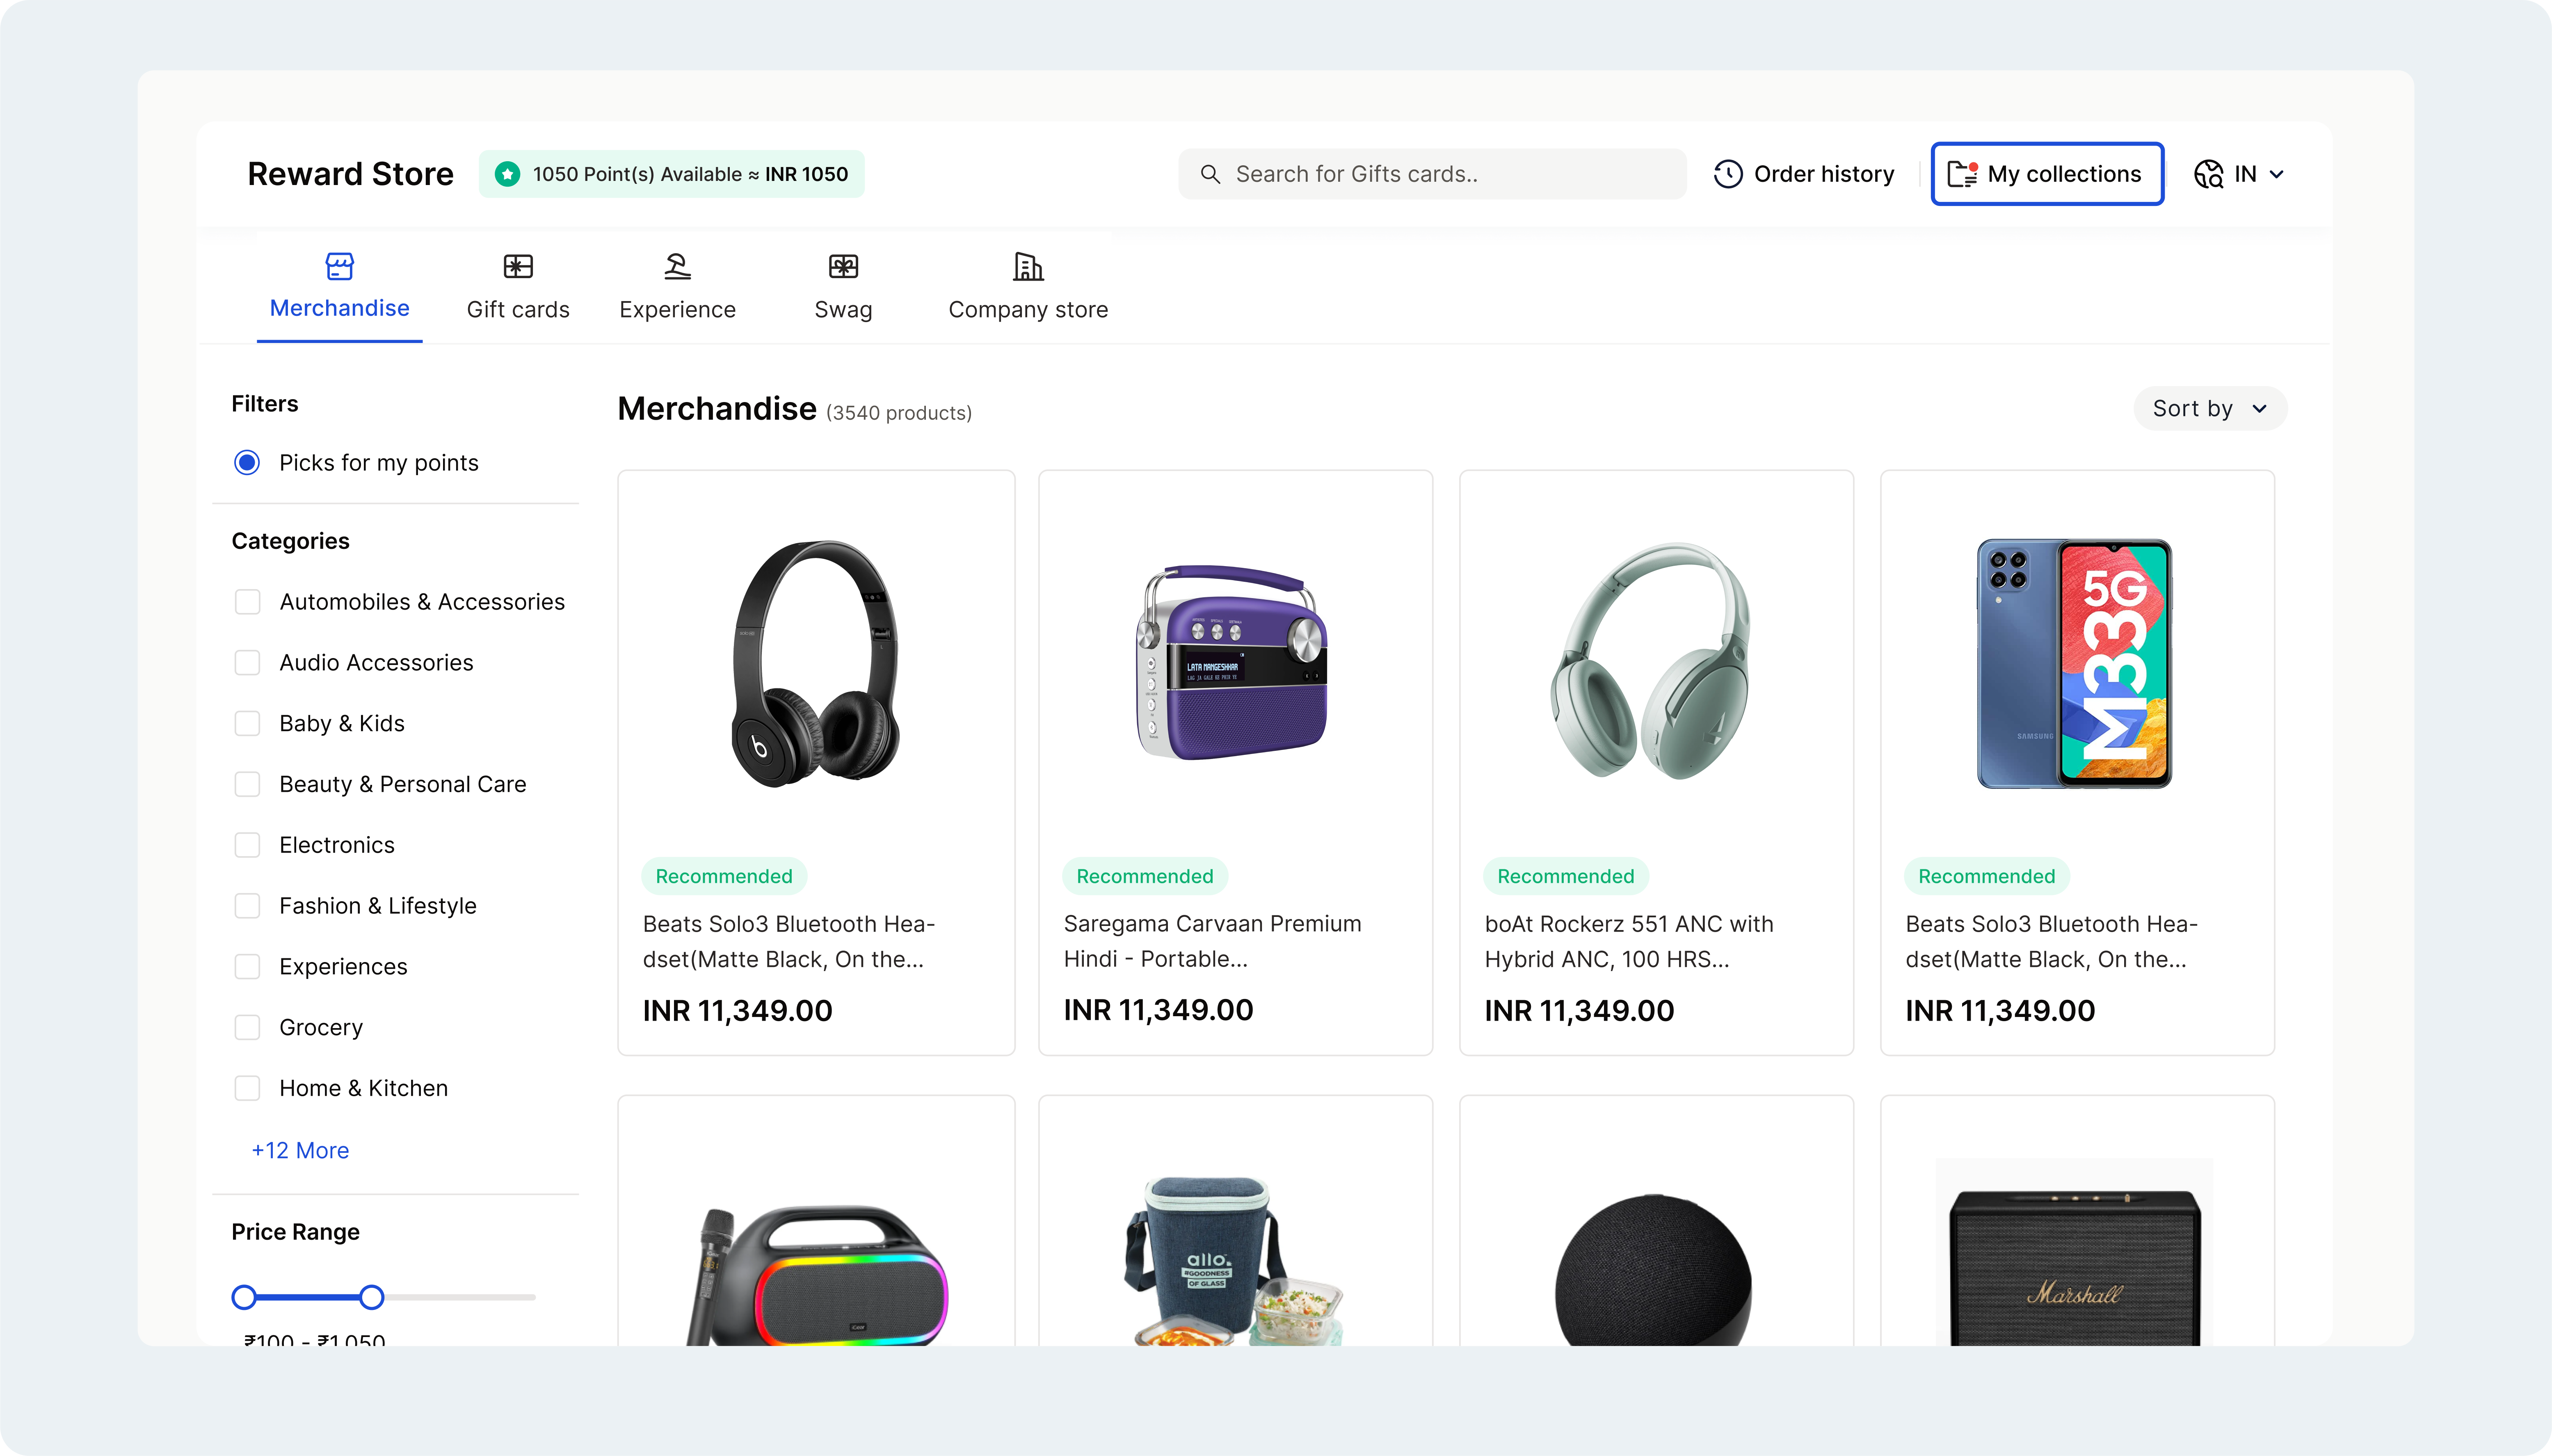
Task: Go to the Experience tab
Action: 678,288
